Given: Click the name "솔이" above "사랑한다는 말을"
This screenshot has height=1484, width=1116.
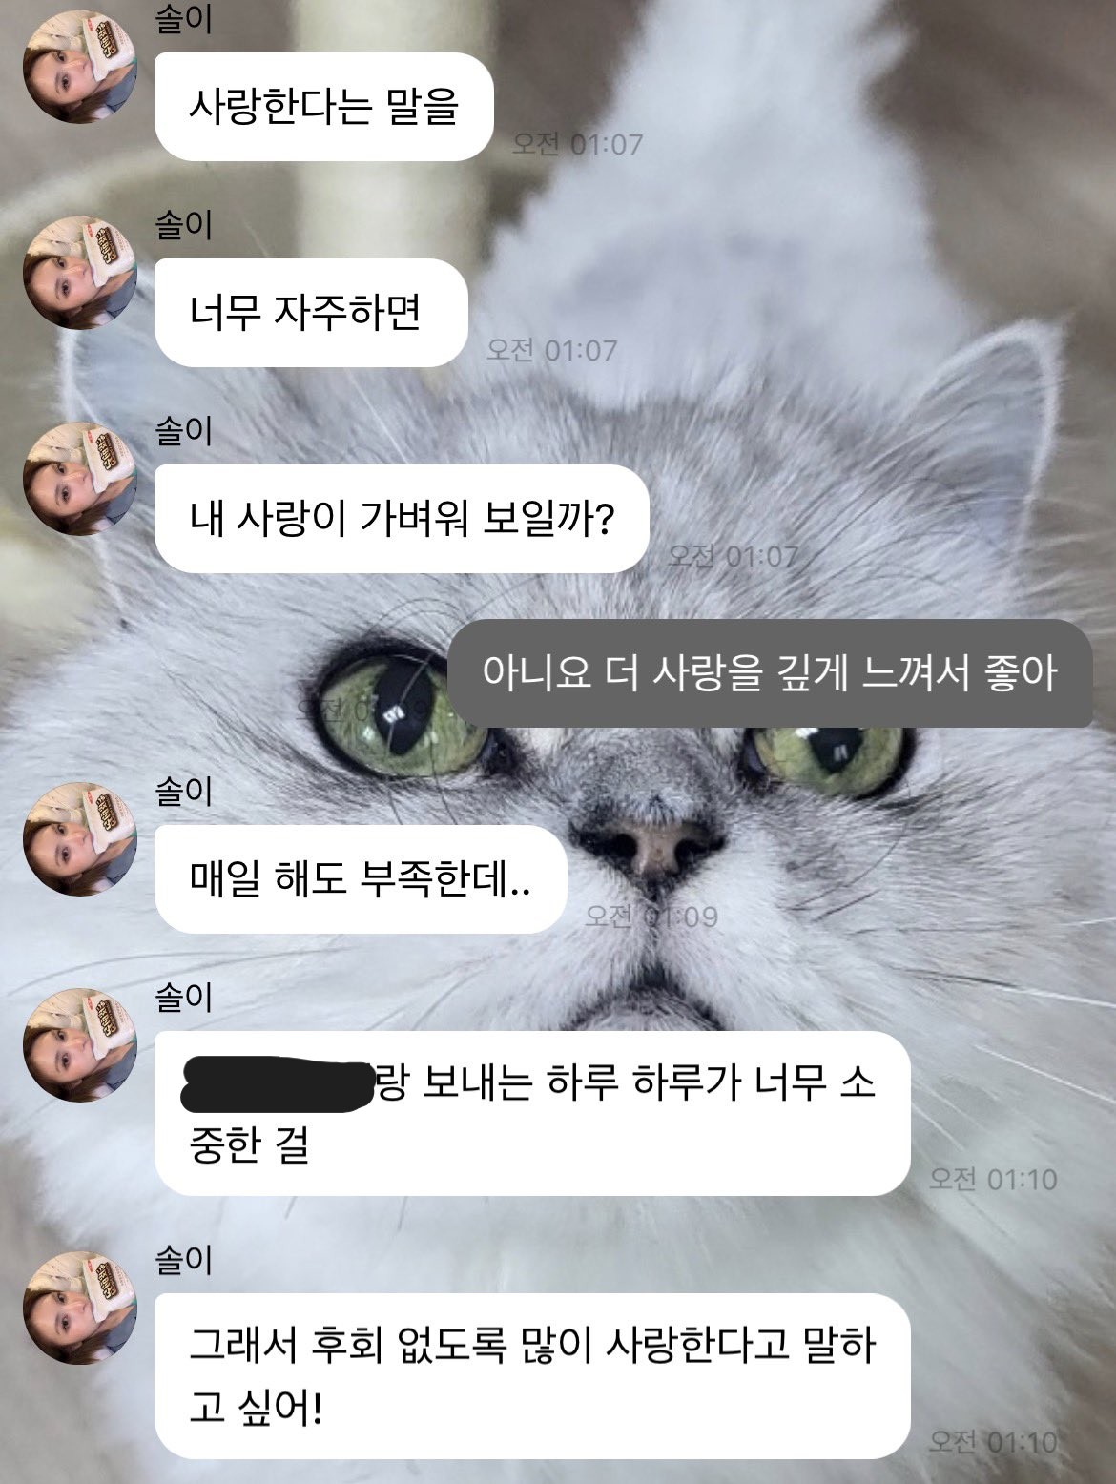Looking at the screenshot, I should point(184,20).
